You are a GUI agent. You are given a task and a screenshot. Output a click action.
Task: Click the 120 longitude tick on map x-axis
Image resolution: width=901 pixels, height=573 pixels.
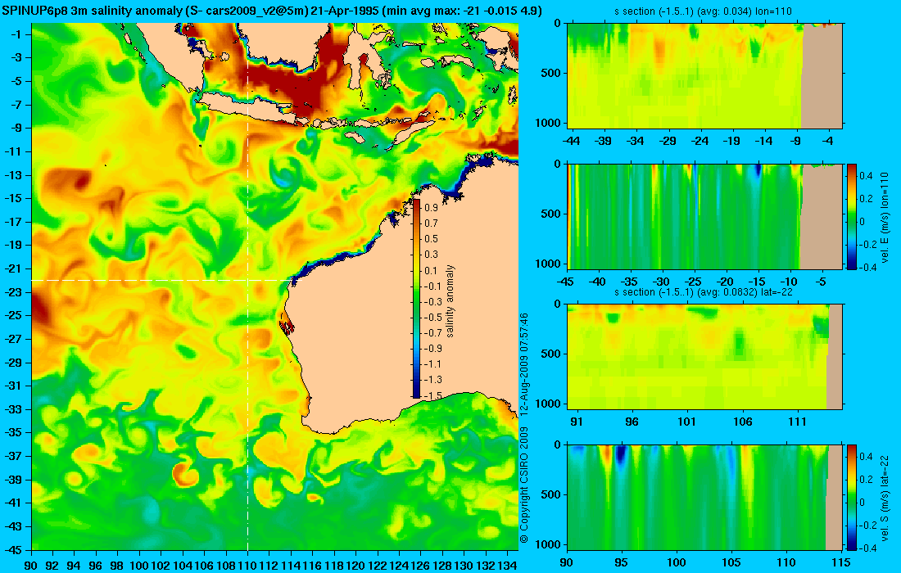[x=355, y=566]
